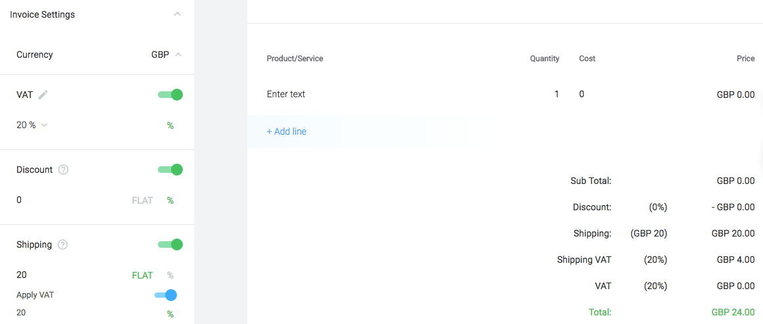The width and height of the screenshot is (763, 324).
Task: Select percent option for Discount
Action: pyautogui.click(x=170, y=200)
